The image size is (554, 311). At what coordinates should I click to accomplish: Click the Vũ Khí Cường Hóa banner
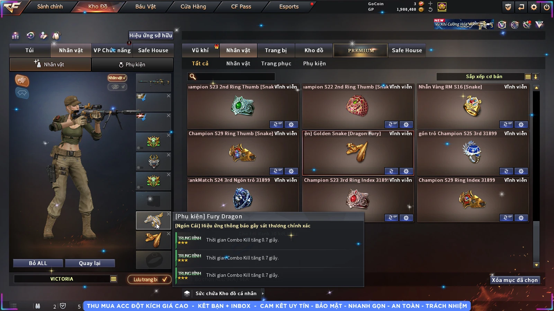464,24
